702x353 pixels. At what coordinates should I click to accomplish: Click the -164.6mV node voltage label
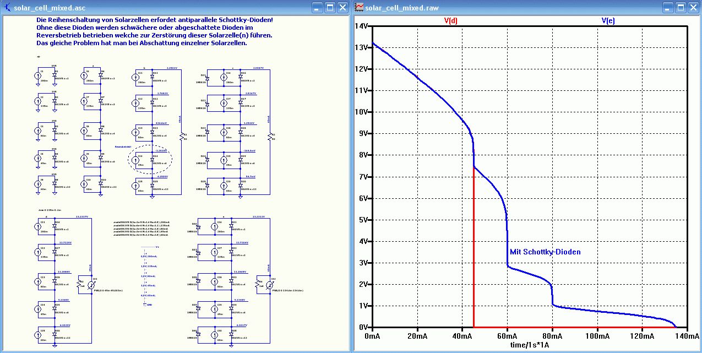(x=251, y=150)
